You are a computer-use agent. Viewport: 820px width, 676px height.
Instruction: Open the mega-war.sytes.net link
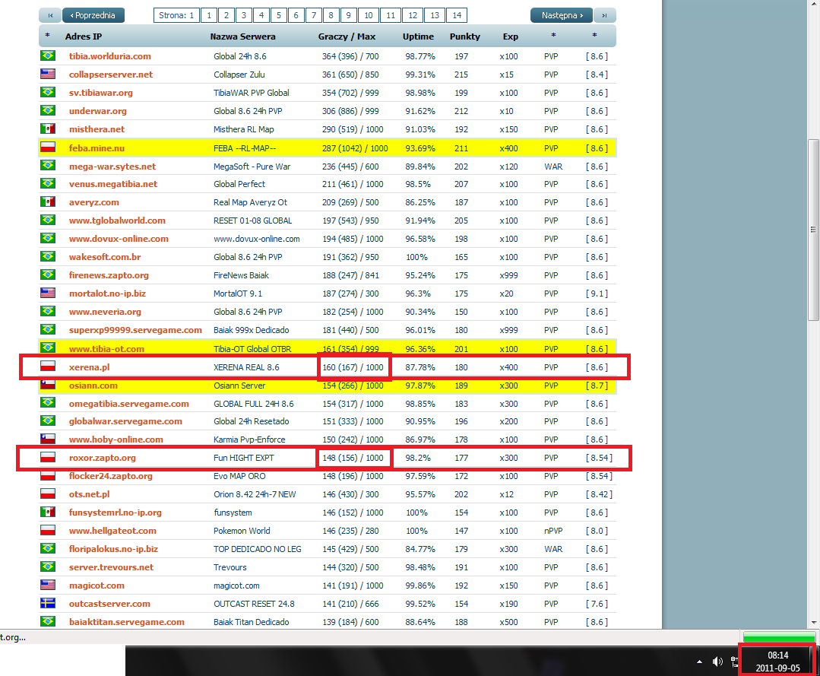point(112,167)
